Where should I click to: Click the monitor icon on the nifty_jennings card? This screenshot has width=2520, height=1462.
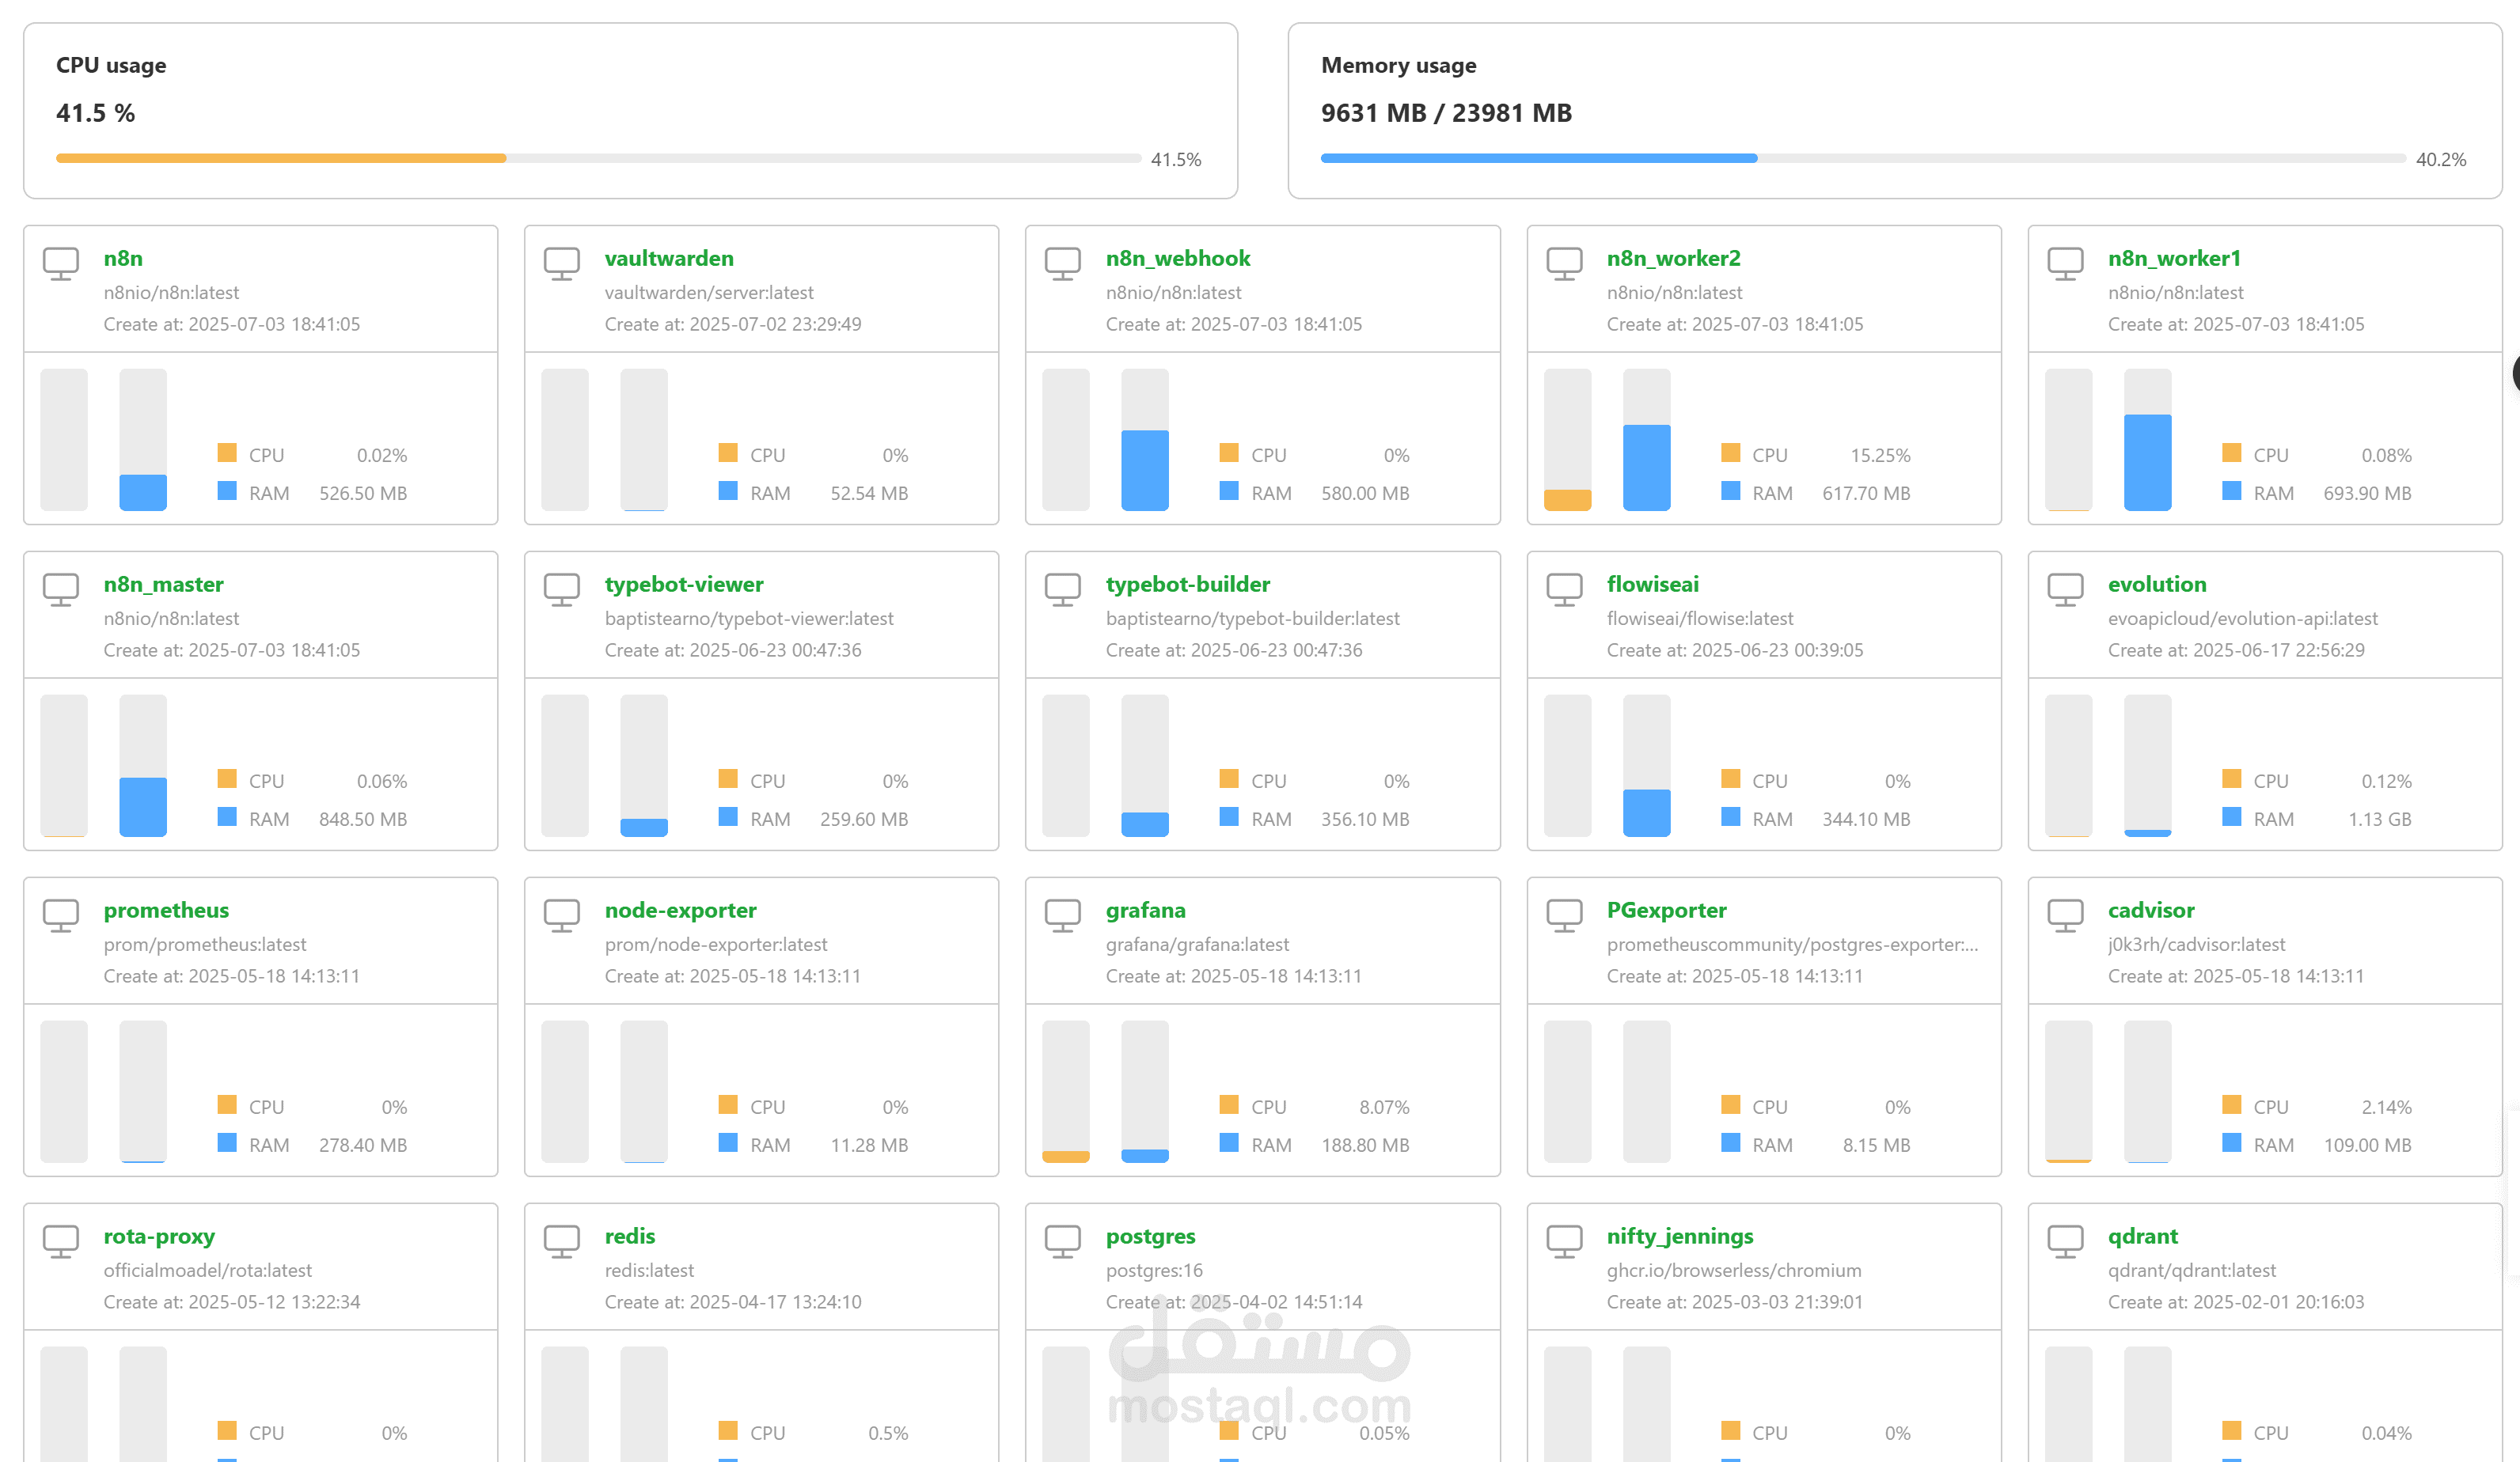point(1565,1241)
